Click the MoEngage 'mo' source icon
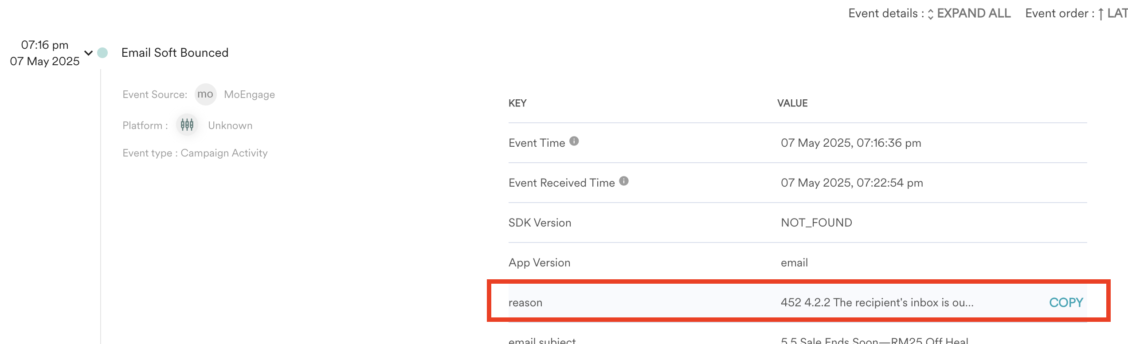This screenshot has height=344, width=1128. tap(205, 94)
